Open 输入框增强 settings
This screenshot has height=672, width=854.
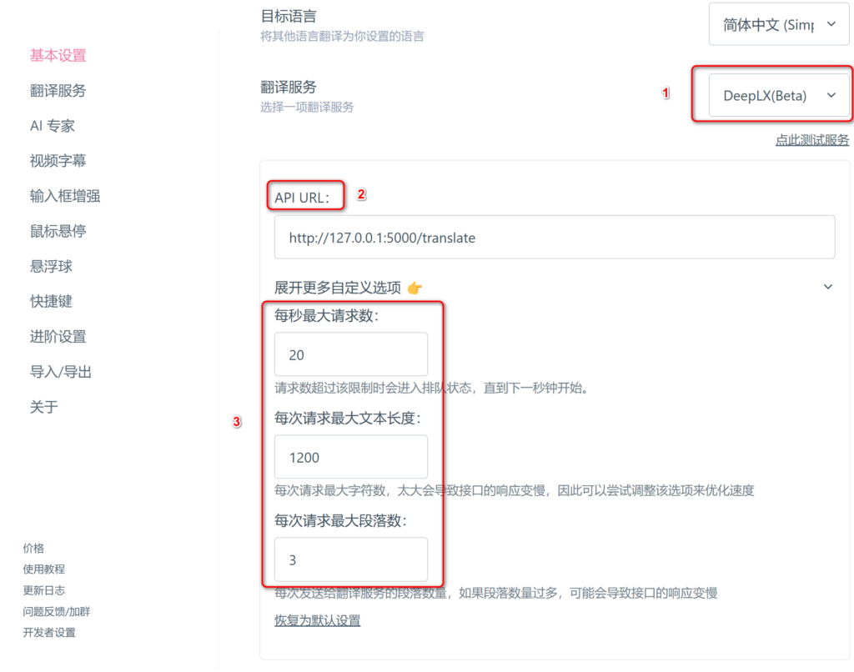coord(65,196)
